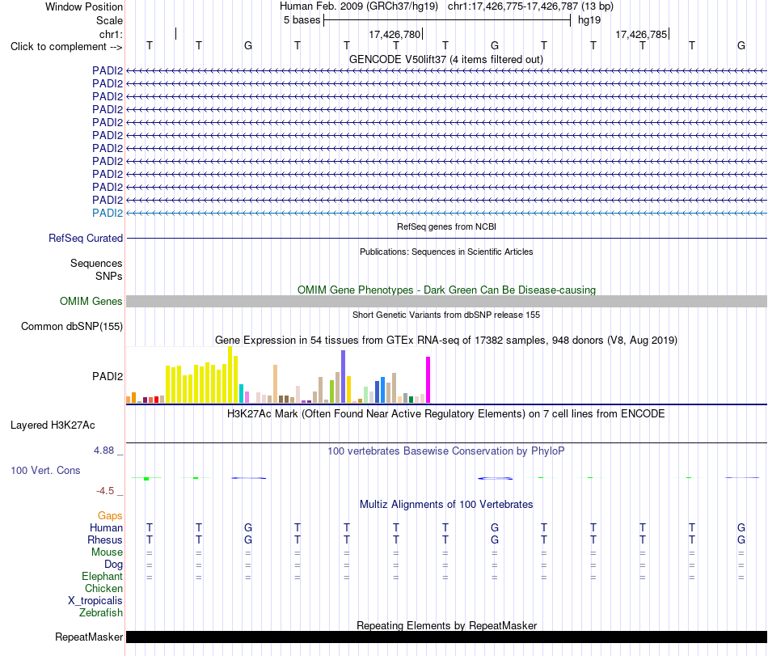The width and height of the screenshot is (768, 656).
Task: Click the -4.5 PhyloP lower scale value
Action: coord(105,490)
